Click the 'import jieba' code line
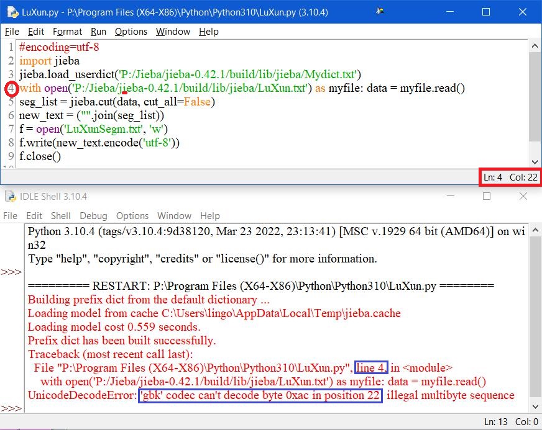Screen dimensions: 542x430 pos(50,61)
